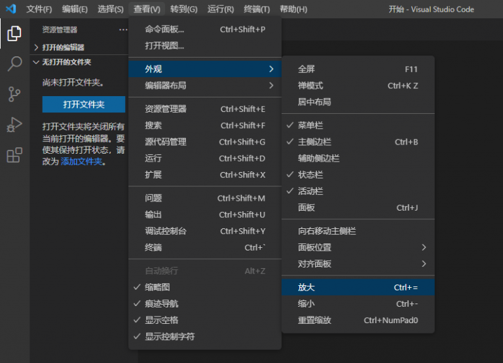Choose 终端 Ctrl+` menu entry
This screenshot has width=503, height=363.
coord(205,247)
